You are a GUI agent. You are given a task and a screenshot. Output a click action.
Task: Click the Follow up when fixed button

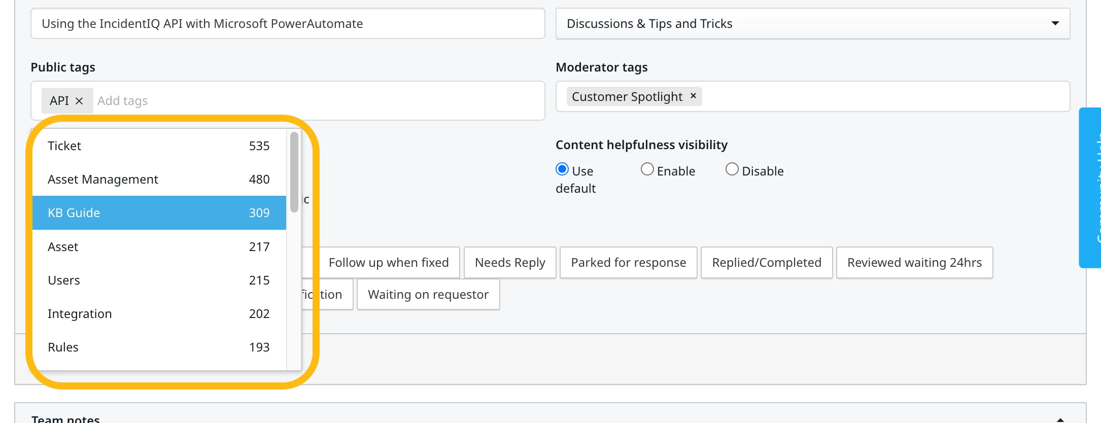(389, 263)
